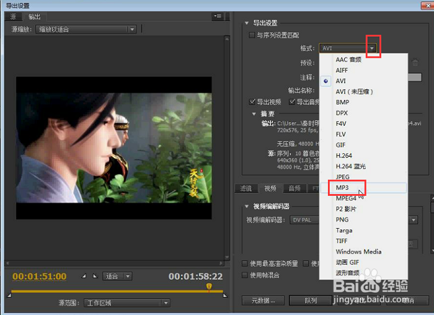This screenshot has height=315, width=434.
Task: Open the 格式 AVI dropdown arrow
Action: pyautogui.click(x=372, y=48)
